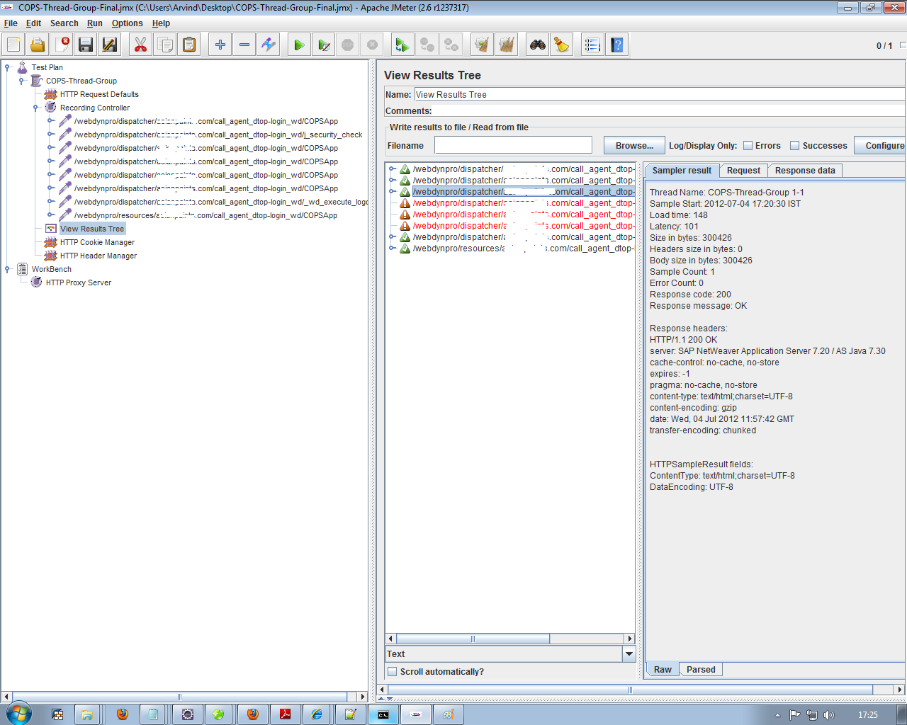Click the Search binoculars icon

point(538,45)
